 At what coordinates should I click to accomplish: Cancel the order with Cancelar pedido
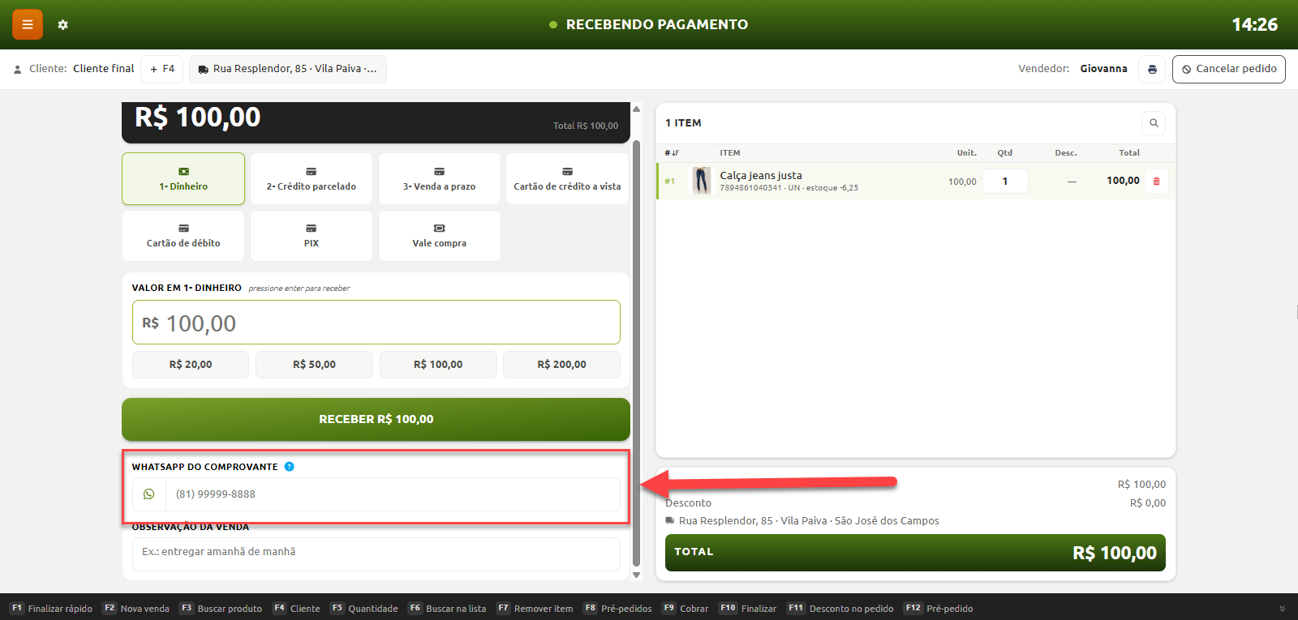[x=1229, y=69]
